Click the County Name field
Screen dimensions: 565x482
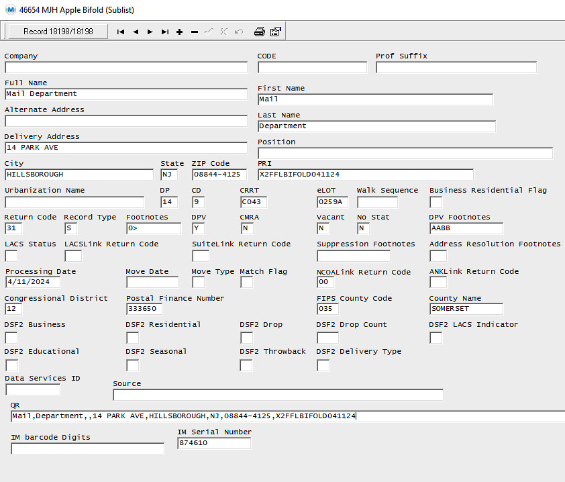[466, 309]
